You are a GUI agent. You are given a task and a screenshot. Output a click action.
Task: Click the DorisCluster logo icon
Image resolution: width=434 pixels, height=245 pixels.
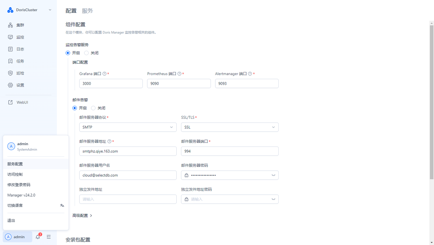[x=10, y=10]
